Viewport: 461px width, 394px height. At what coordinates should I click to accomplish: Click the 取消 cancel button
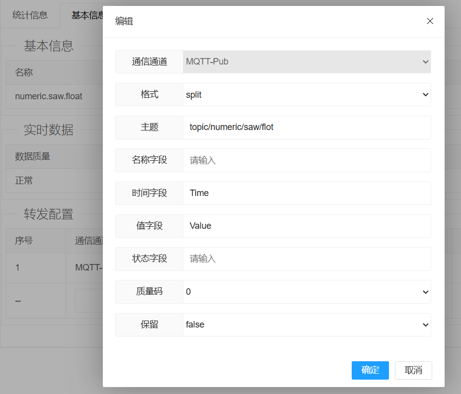[413, 370]
